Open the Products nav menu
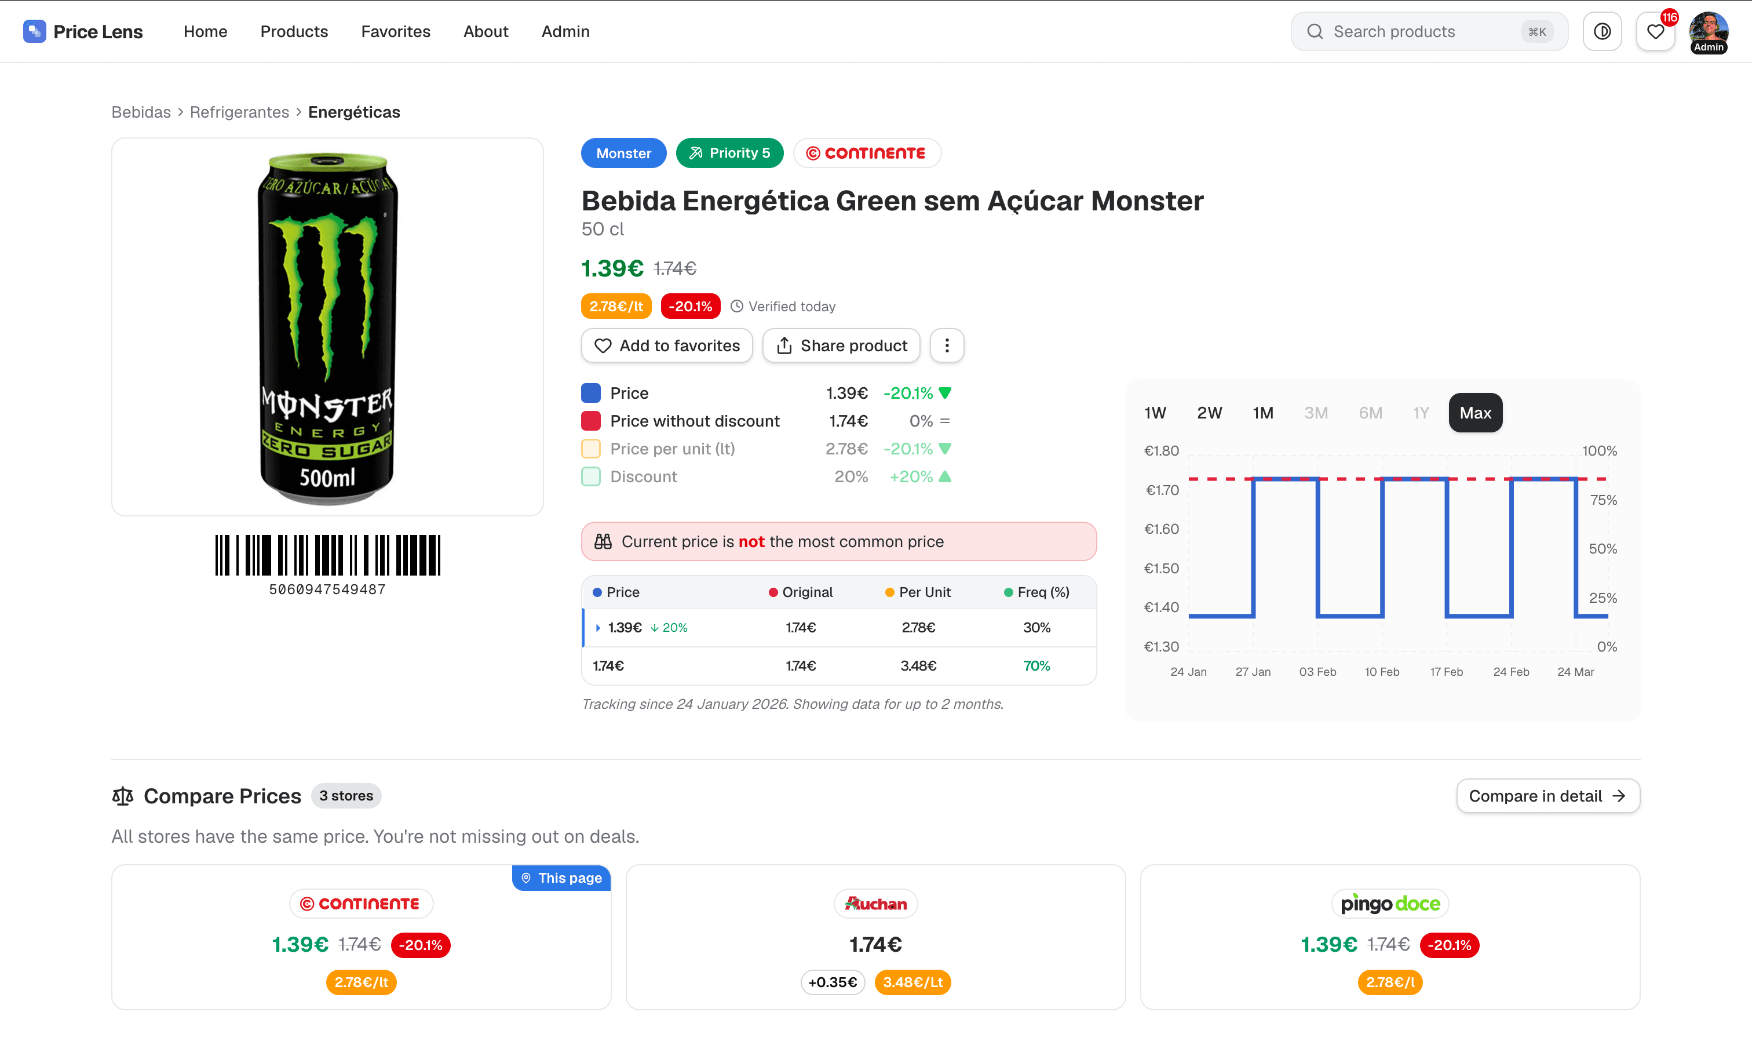 pyautogui.click(x=294, y=31)
